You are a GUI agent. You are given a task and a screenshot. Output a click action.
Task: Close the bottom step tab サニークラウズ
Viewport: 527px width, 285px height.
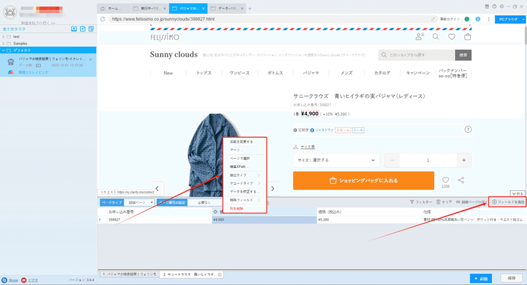[220, 274]
